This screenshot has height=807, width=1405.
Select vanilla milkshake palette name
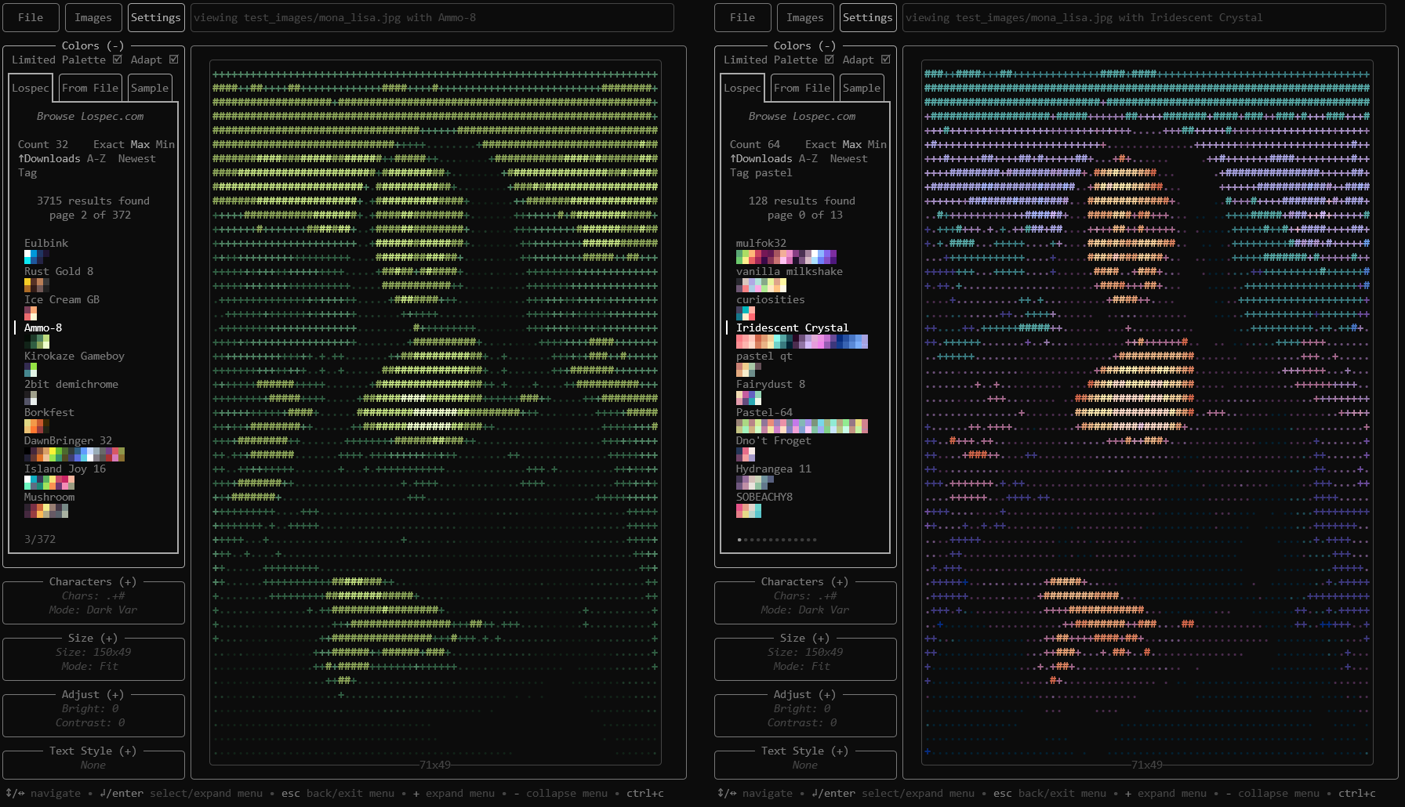click(x=790, y=271)
